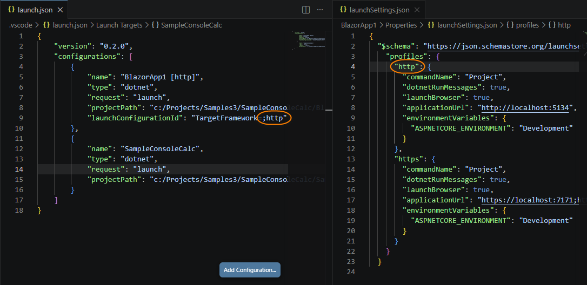Viewport: 587px width, 285px height.
Task: Open Launch Targets breadcrumb segment
Action: tap(119, 25)
